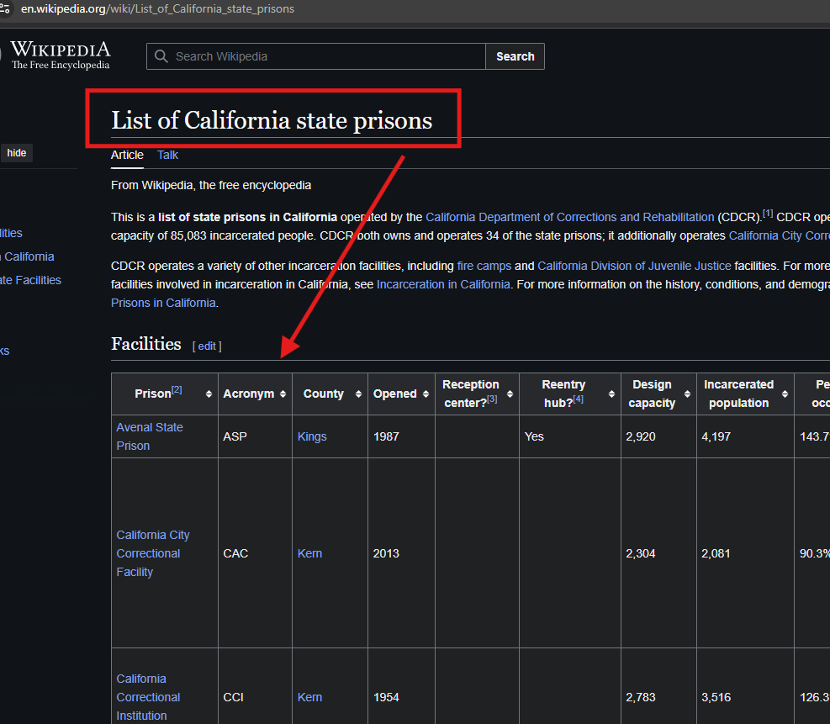
Task: Open footnote [4] in Reentry hub header
Action: coord(578,399)
